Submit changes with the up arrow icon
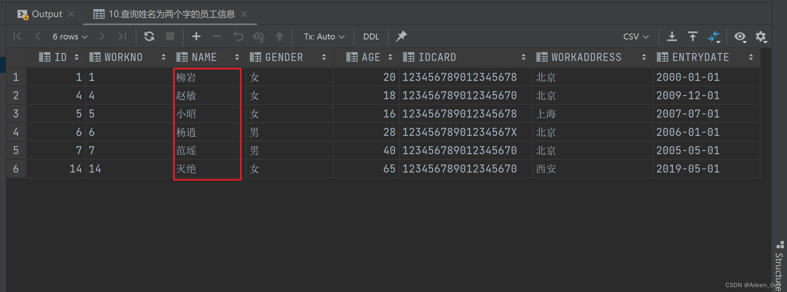The image size is (787, 292). [279, 36]
